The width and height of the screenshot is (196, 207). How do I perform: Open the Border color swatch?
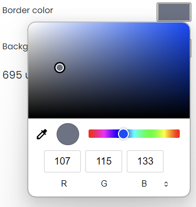coord(174,12)
